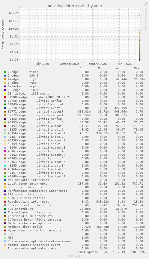Click the legend entry '1-edge i8042'
The width and height of the screenshot is (149, 259).
pos(23,76)
